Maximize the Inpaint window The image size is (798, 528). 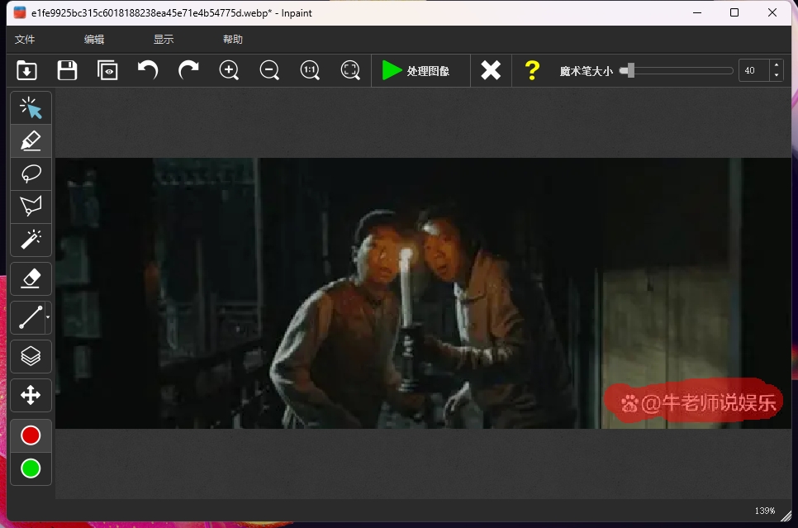pyautogui.click(x=734, y=12)
